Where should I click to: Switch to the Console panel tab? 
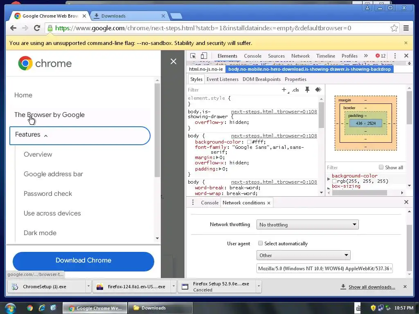[252, 56]
